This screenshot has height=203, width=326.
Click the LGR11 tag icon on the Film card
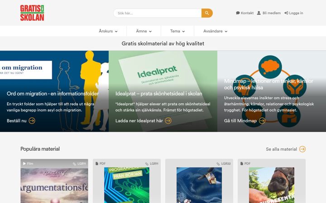[x=74, y=164]
